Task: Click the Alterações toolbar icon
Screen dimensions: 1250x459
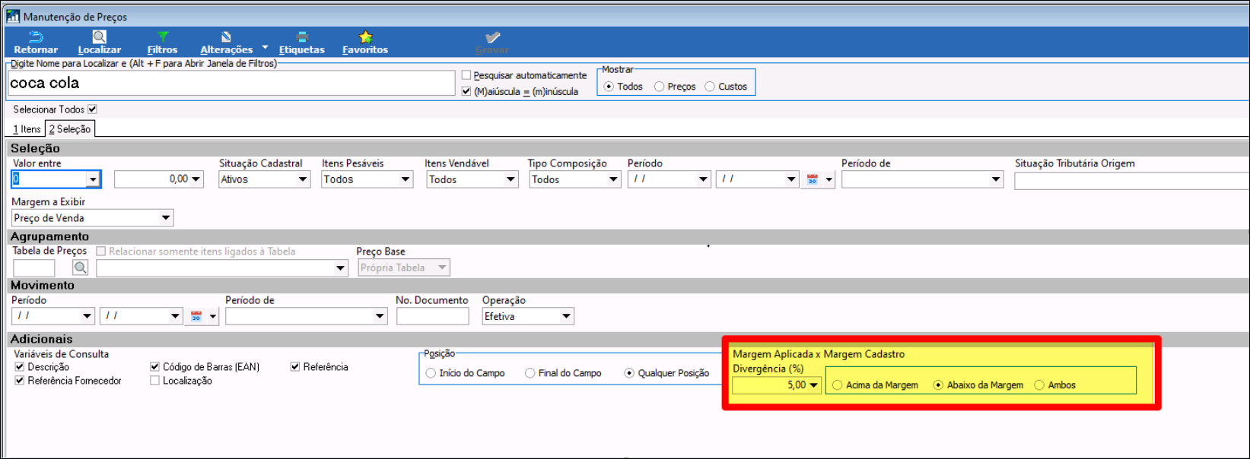Action: pos(226,38)
